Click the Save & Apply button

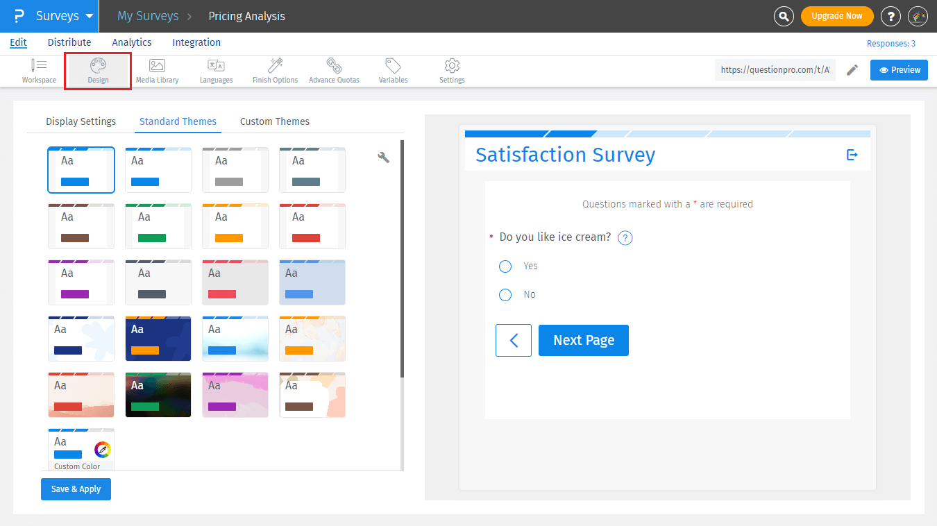click(76, 489)
